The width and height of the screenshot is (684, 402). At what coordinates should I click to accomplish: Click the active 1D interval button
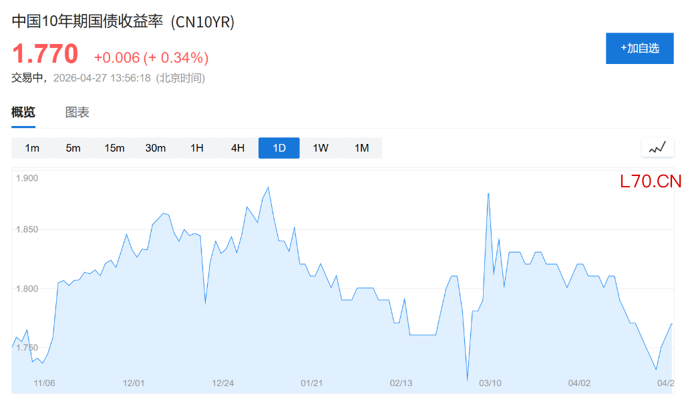pos(279,148)
